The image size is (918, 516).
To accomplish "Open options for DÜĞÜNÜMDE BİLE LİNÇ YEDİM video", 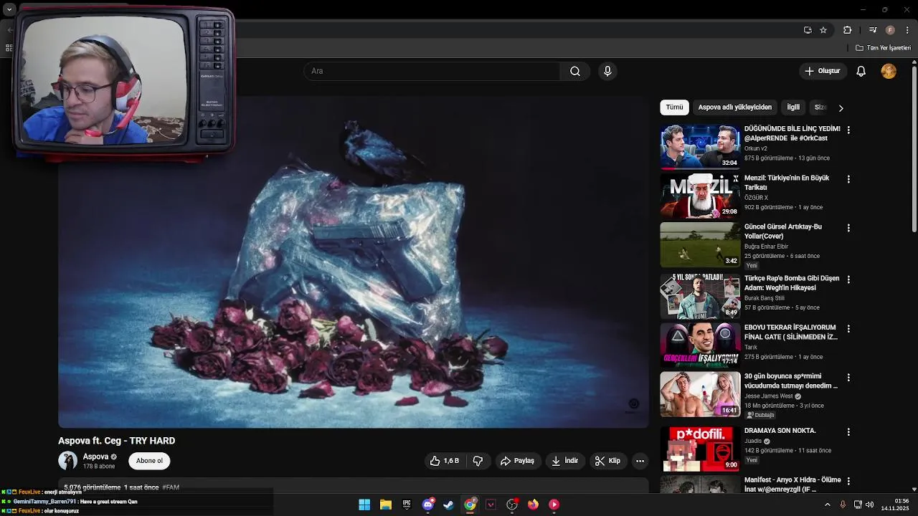I will point(848,130).
